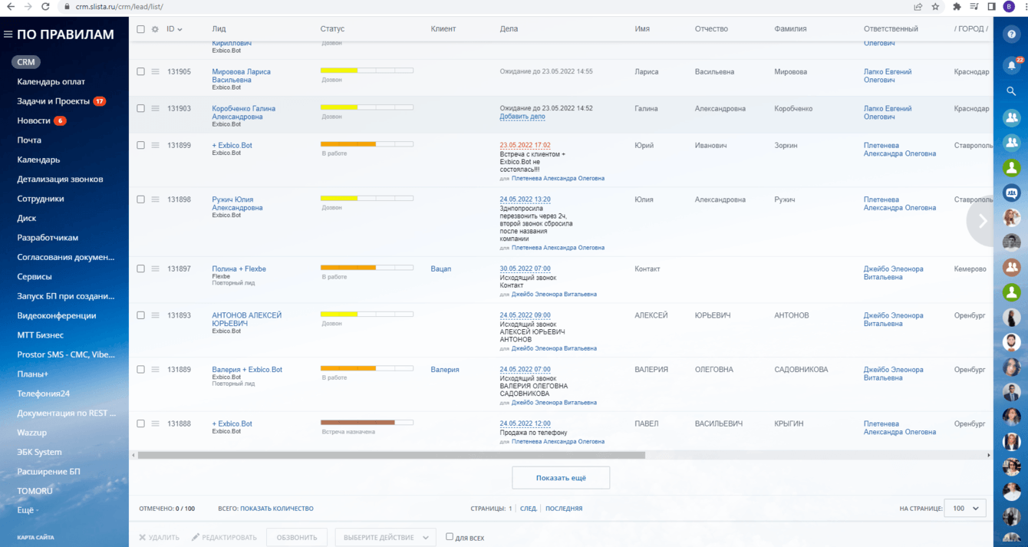The width and height of the screenshot is (1028, 547).
Task: Open 'Детализация звонков' in sidebar
Action: (x=60, y=179)
